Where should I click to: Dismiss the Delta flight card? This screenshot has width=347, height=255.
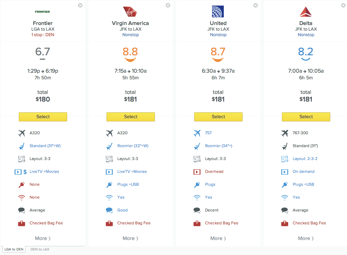(344, 5)
